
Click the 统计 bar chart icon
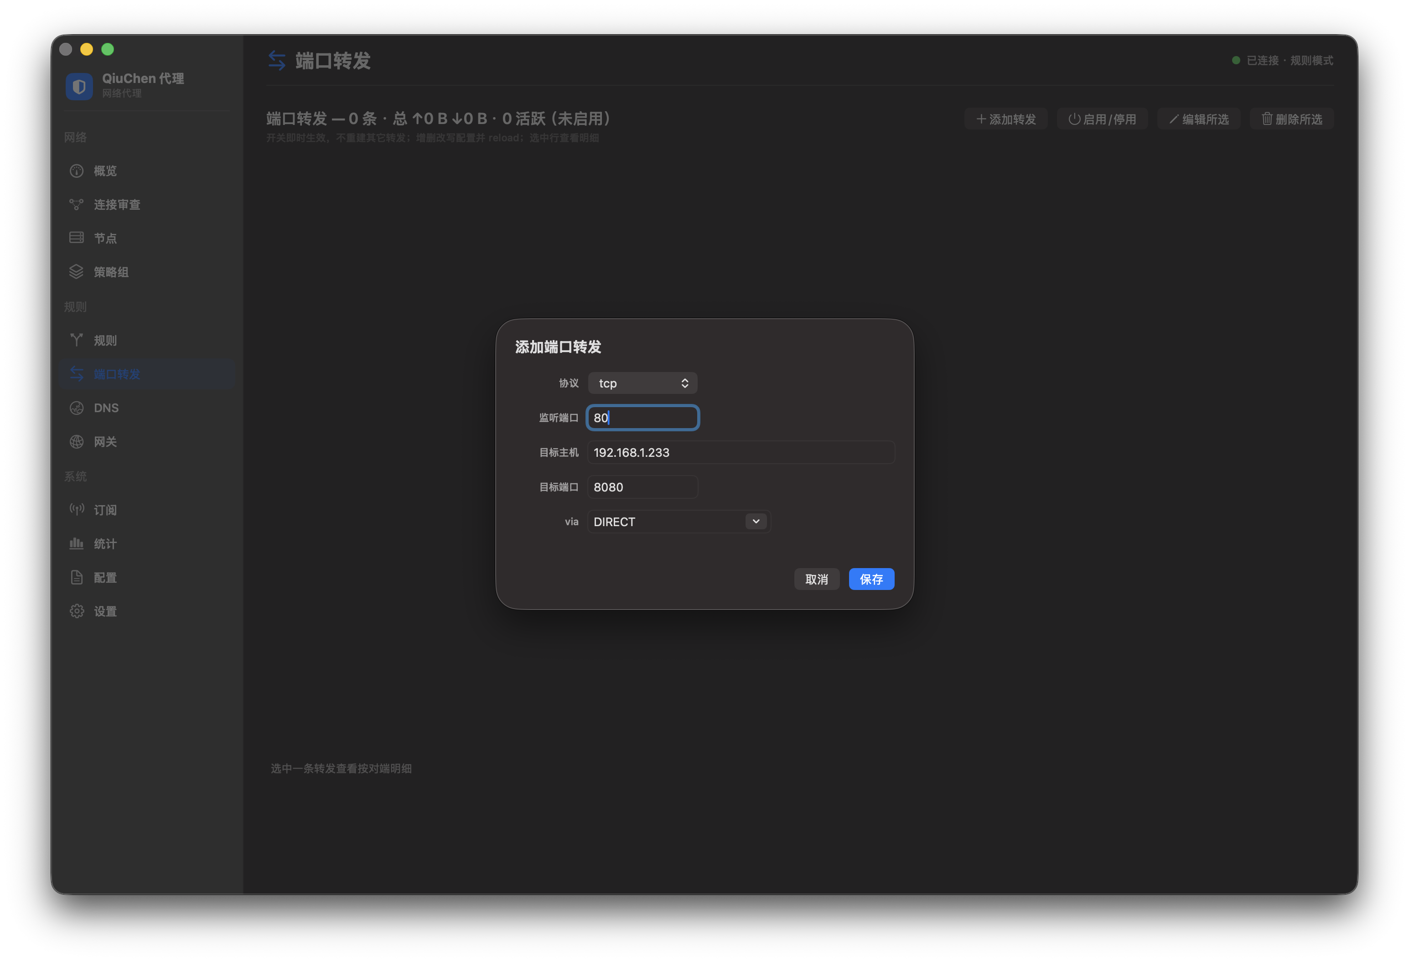click(77, 543)
